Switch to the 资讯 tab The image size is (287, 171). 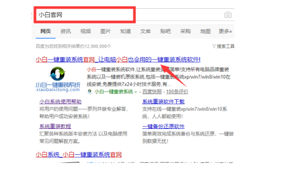[x=65, y=31]
